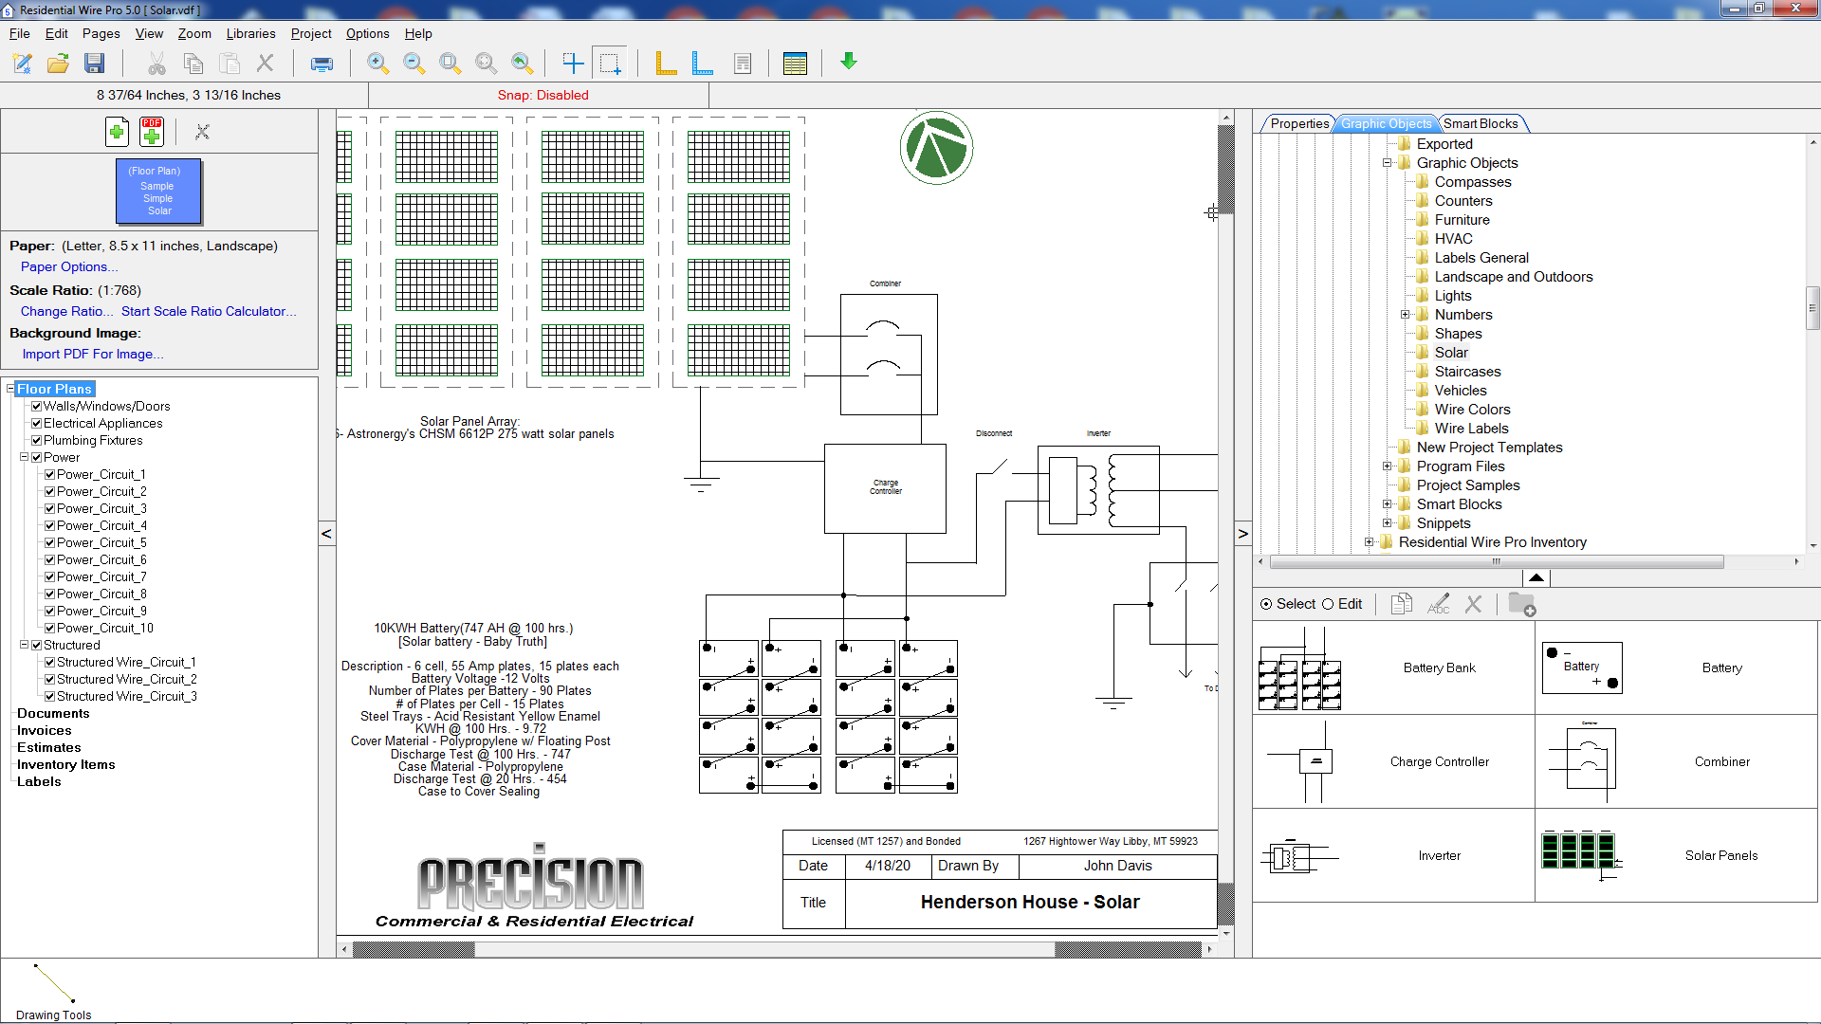Expand the Numbers folder node
This screenshot has height=1024, width=1821.
[1406, 315]
